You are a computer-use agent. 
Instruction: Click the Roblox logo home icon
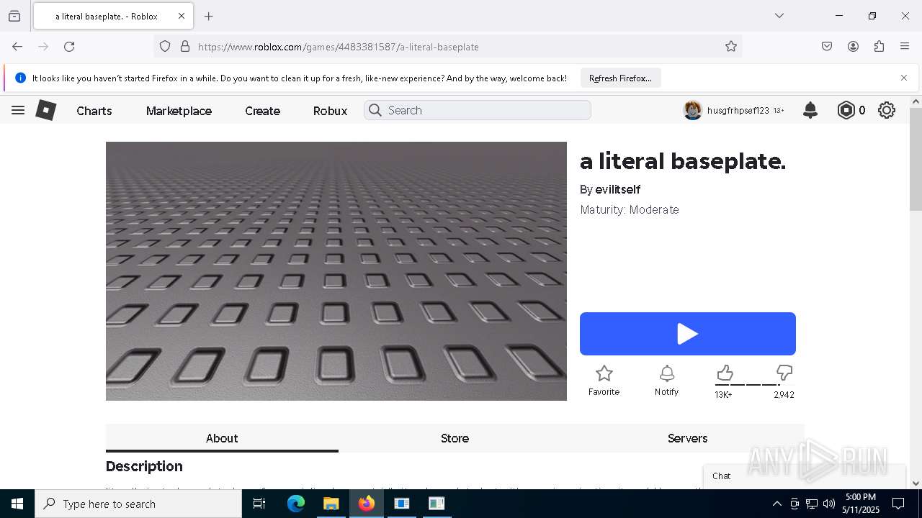point(46,110)
